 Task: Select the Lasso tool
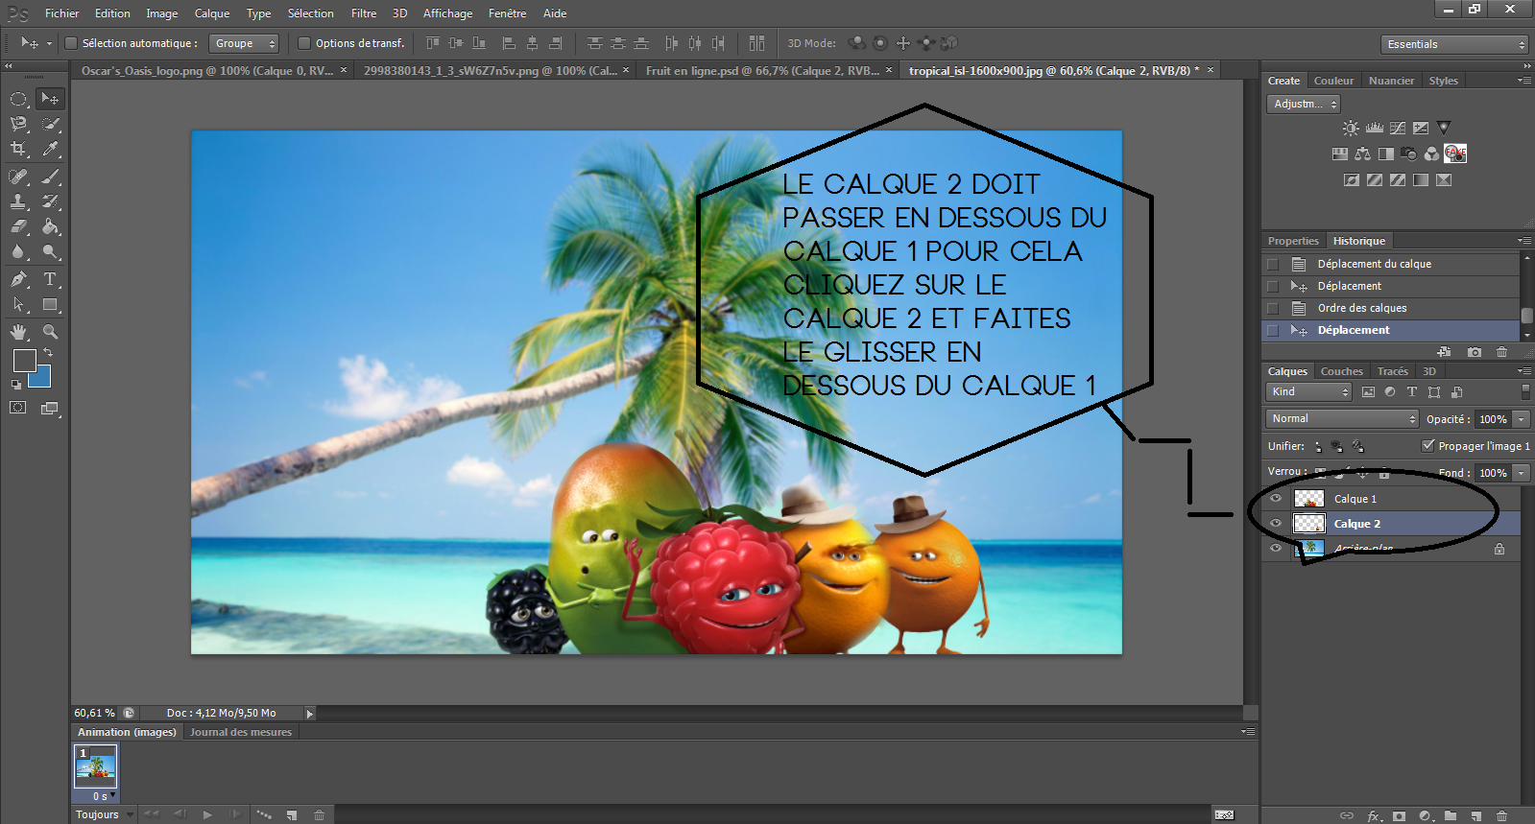(x=18, y=124)
